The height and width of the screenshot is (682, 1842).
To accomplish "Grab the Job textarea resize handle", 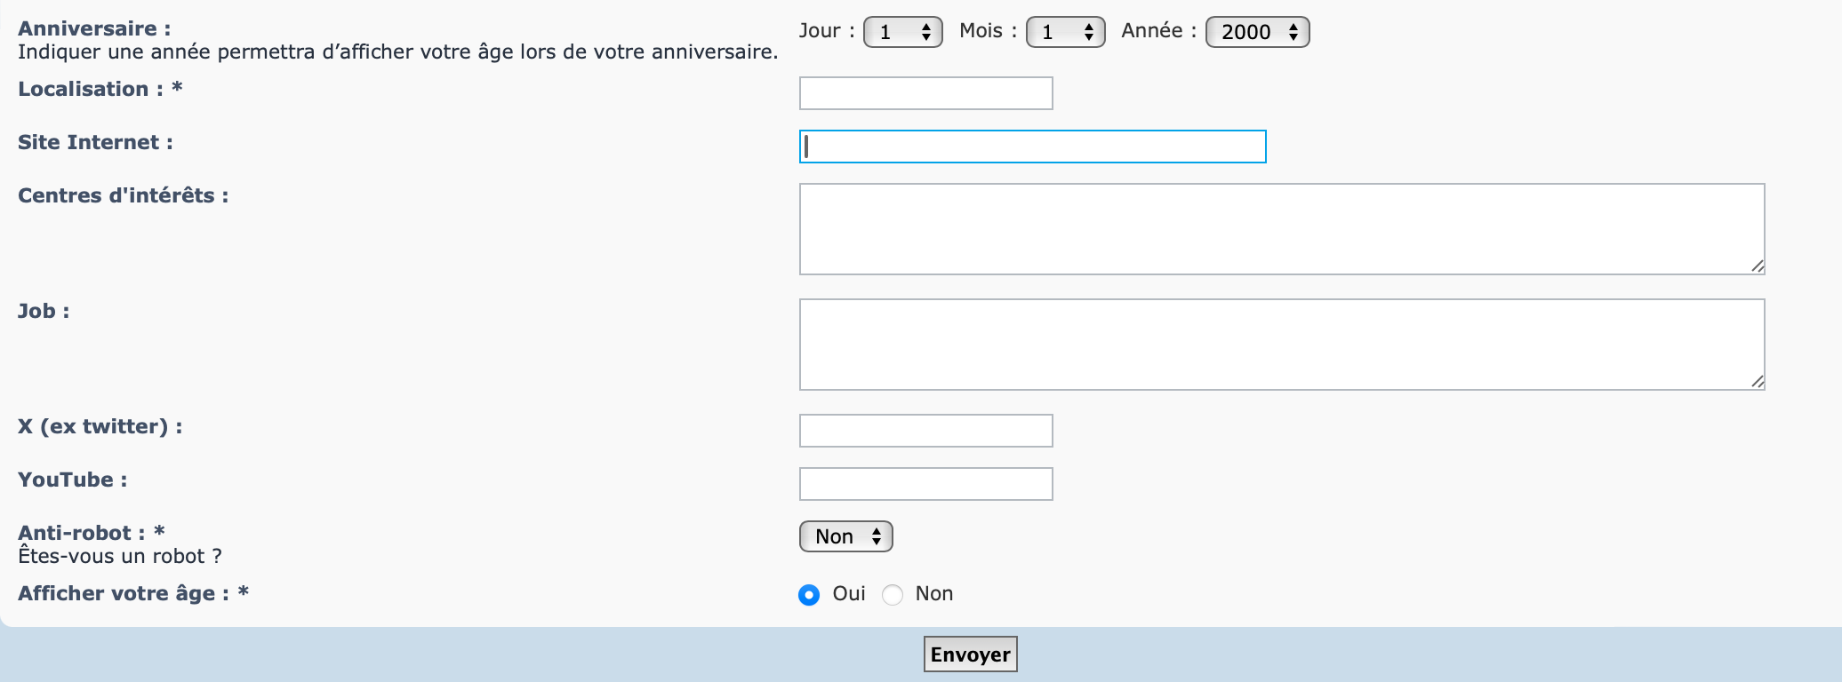I will (x=1758, y=382).
